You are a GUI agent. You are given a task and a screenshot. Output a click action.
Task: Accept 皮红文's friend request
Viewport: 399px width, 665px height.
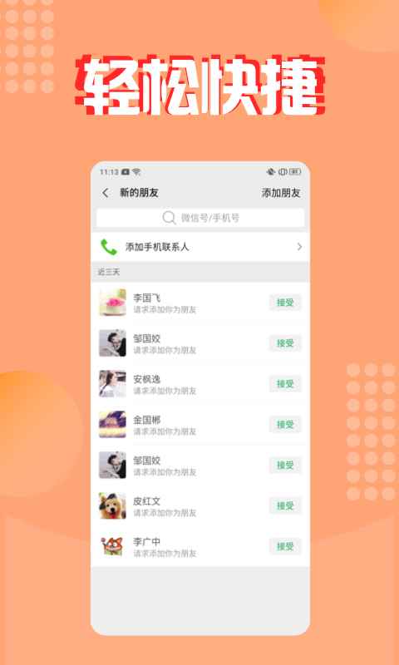285,505
